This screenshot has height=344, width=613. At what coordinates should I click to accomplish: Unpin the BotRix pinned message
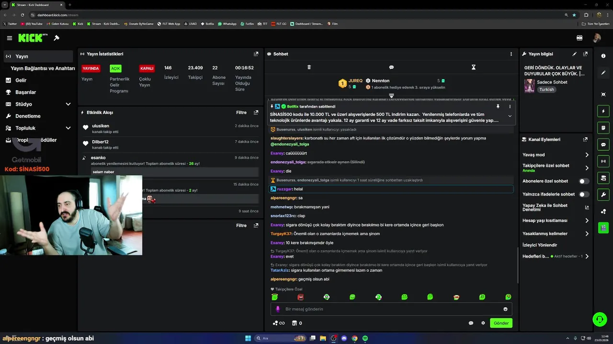pyautogui.click(x=498, y=106)
